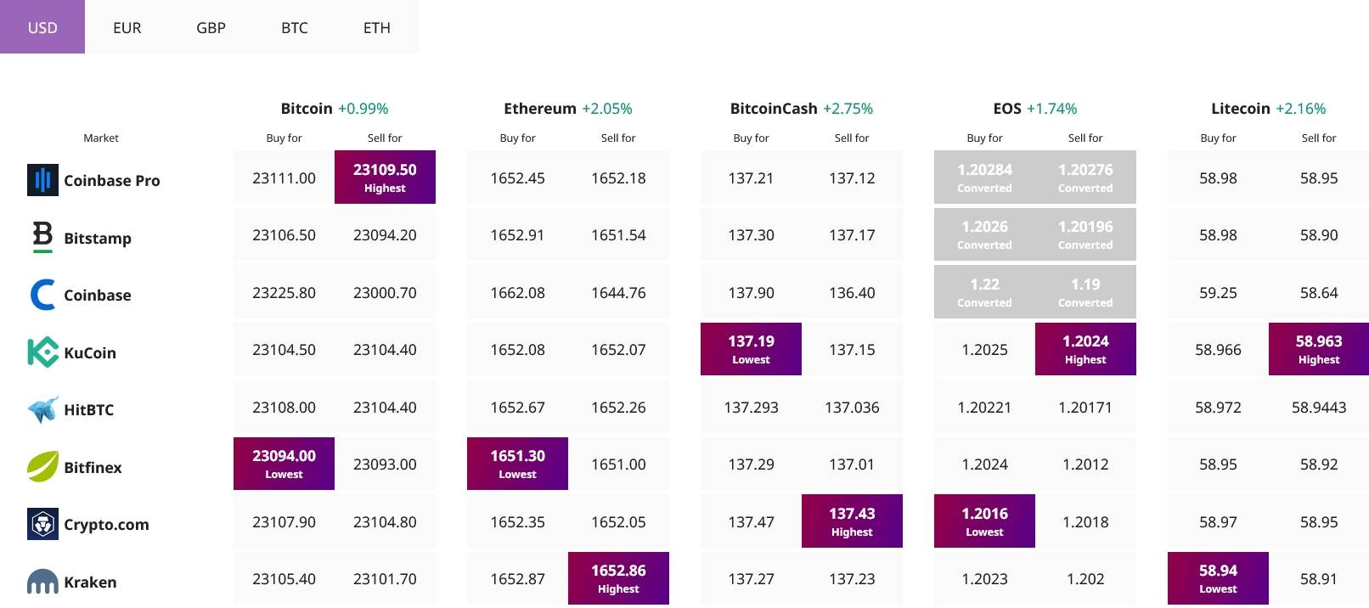Click the Bitstamp logo icon
This screenshot has height=608, width=1369.
pos(42,237)
